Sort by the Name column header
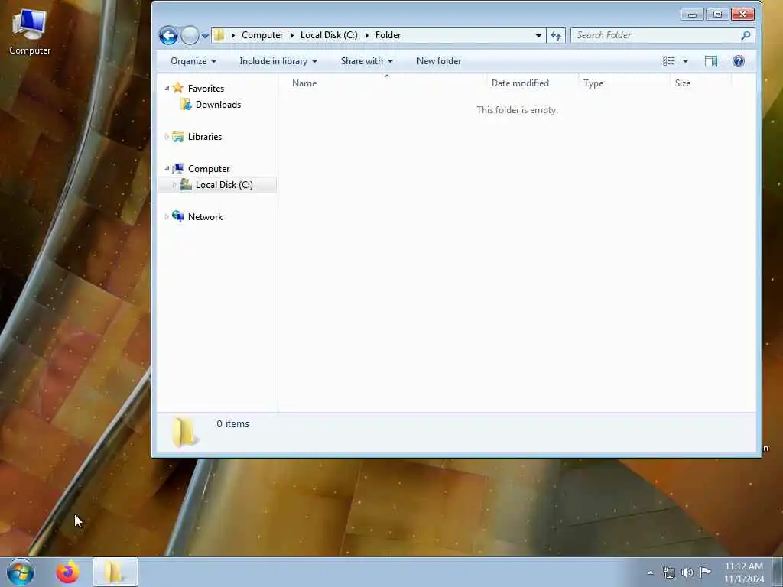 pos(386,83)
